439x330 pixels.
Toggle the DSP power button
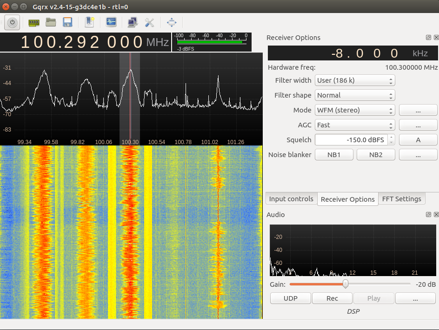[12, 22]
